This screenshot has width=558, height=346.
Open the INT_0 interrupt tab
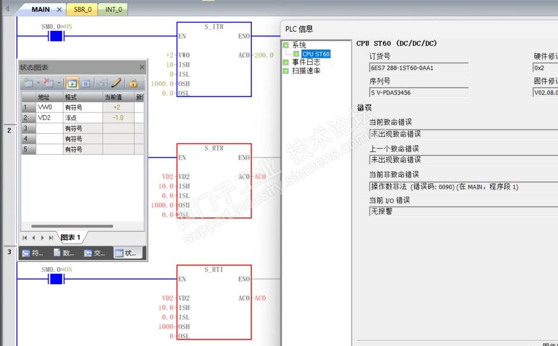tap(114, 10)
